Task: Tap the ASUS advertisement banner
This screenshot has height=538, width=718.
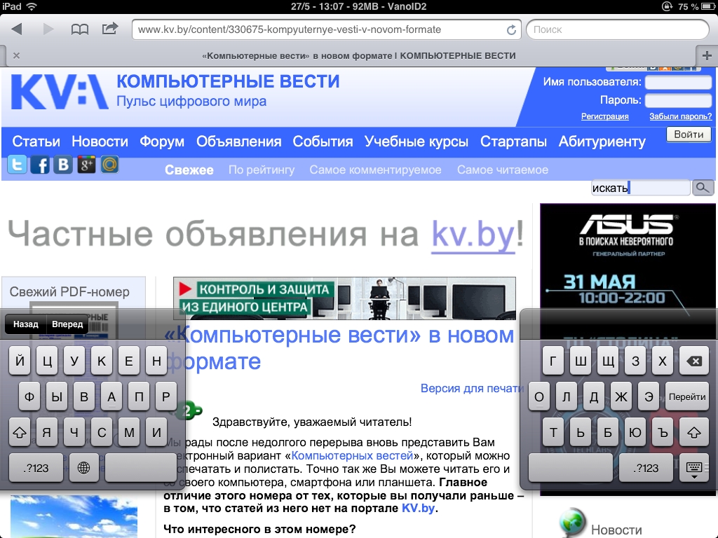Action: [628, 350]
